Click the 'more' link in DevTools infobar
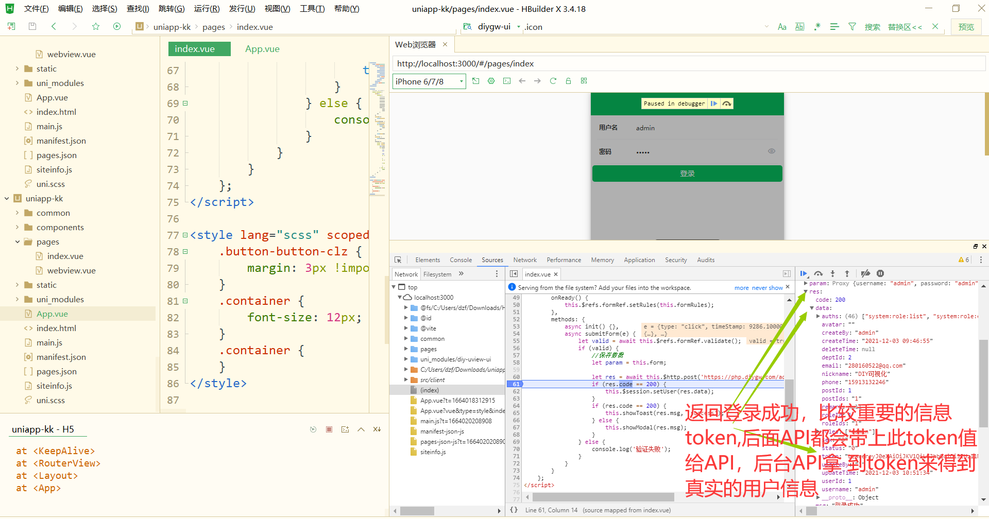 click(x=742, y=288)
